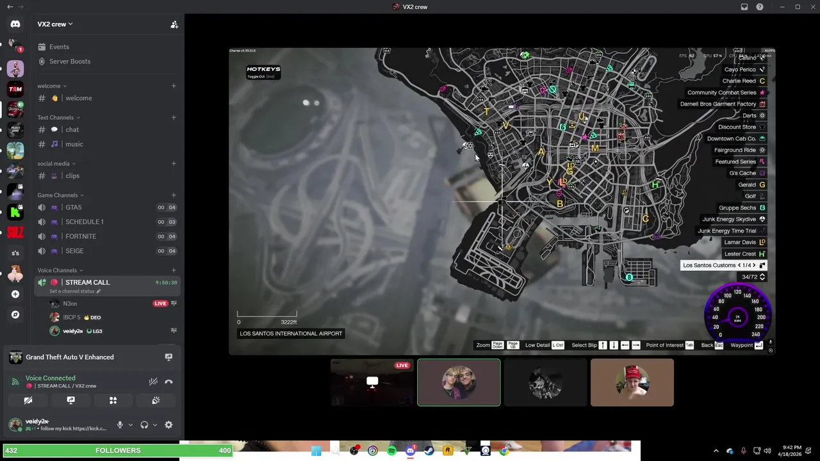This screenshot has height=461, width=820.
Task: Edit channel status pencil icon
Action: (x=99, y=291)
